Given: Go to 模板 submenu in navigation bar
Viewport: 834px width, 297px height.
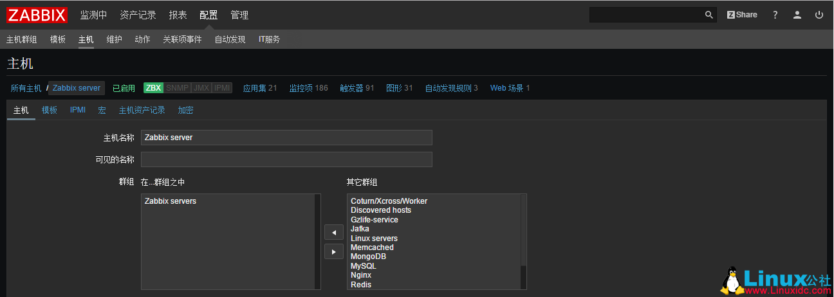Looking at the screenshot, I should click(58, 39).
